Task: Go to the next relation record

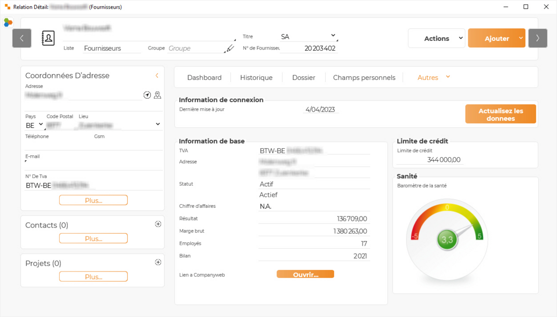Action: [x=537, y=38]
